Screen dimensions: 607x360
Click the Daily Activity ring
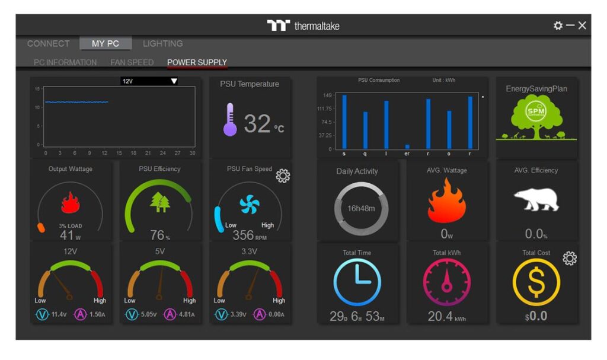[361, 209]
